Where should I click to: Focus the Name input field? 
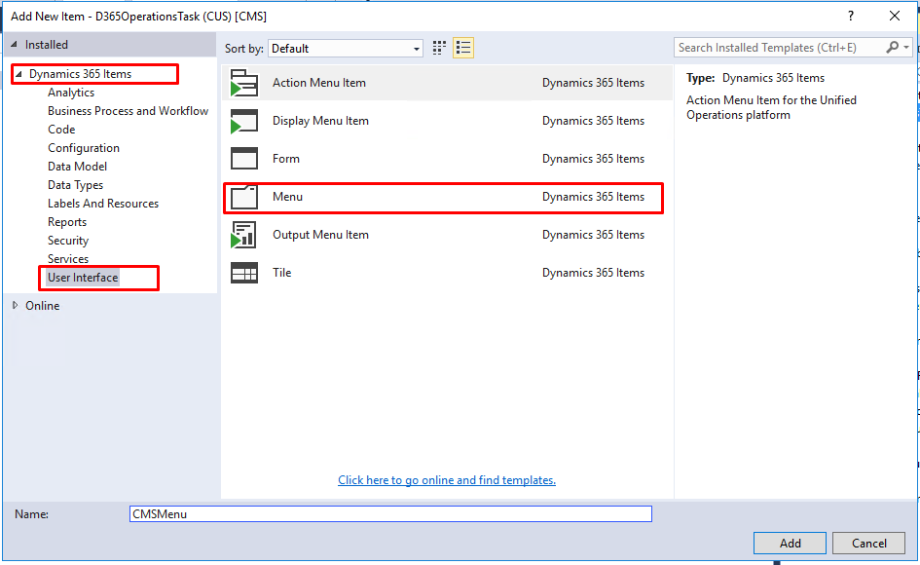coord(390,514)
